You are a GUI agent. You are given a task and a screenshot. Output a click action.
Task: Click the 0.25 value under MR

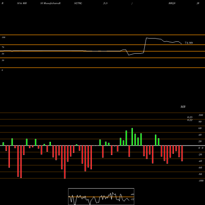click(x=190, y=117)
